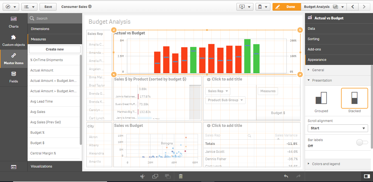Viewport: 373px width, 182px height.
Task: Click Create new measure button
Action: point(55,49)
